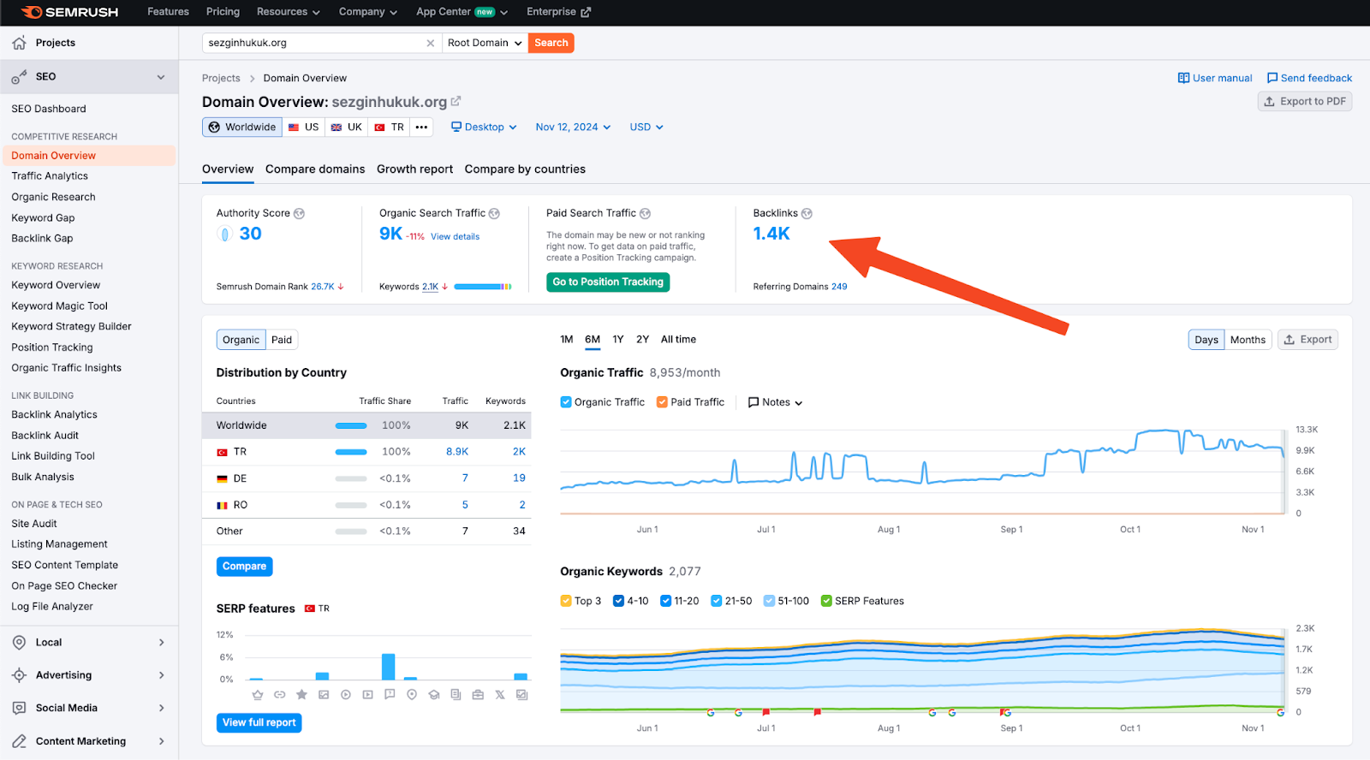The image size is (1370, 760).
Task: Toggle Top 3 keywords checkbox
Action: 566,601
